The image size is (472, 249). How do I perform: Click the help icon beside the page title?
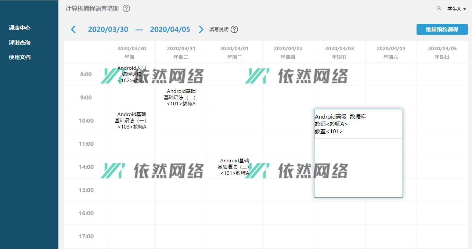[126, 8]
